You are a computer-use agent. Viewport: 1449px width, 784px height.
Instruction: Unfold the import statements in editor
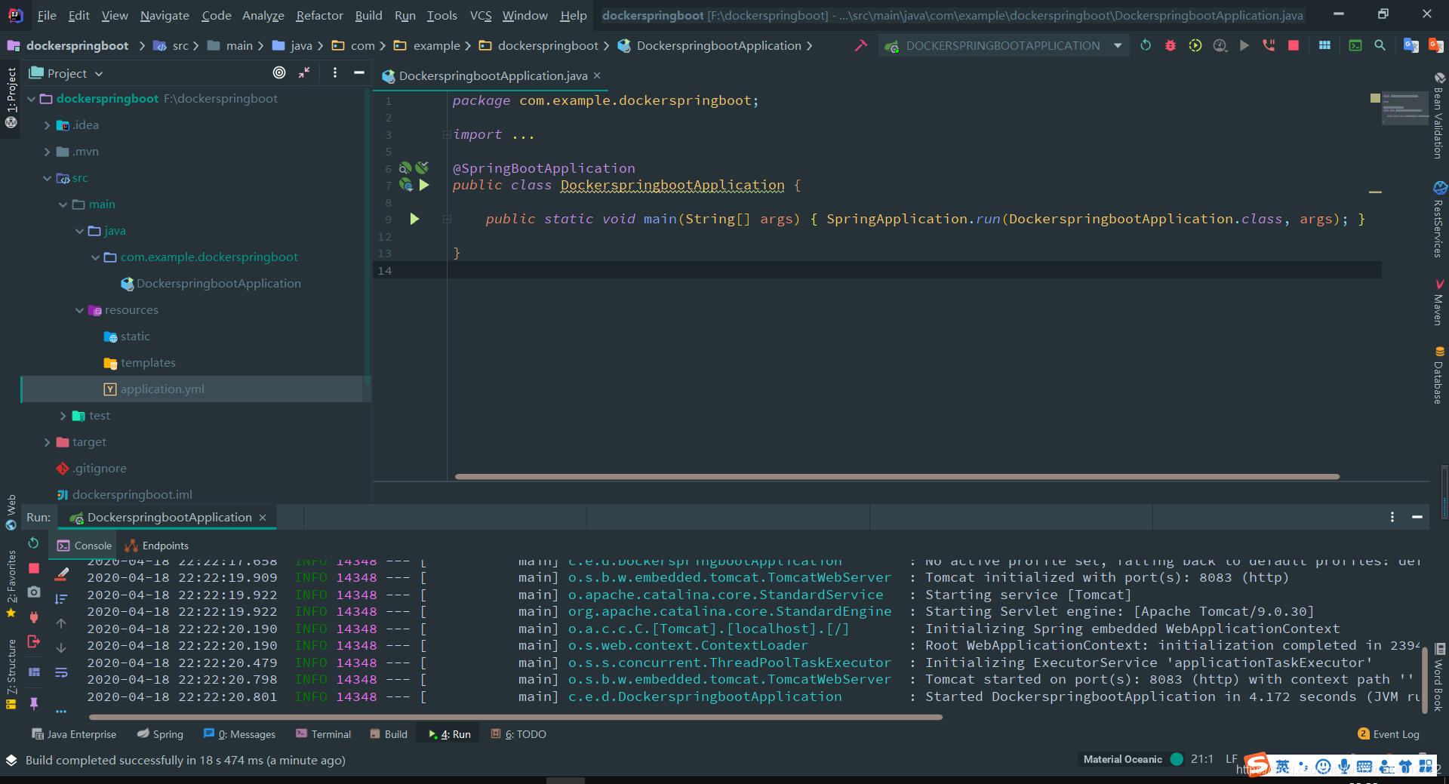click(447, 134)
